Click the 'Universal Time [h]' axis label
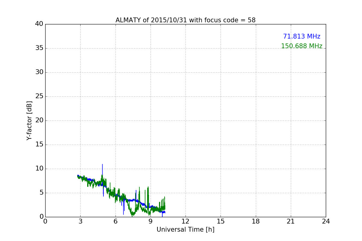 186,230
